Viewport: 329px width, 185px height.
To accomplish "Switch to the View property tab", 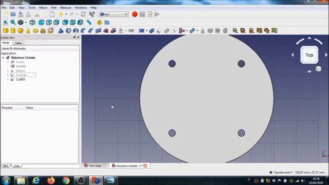I will 6,165.
